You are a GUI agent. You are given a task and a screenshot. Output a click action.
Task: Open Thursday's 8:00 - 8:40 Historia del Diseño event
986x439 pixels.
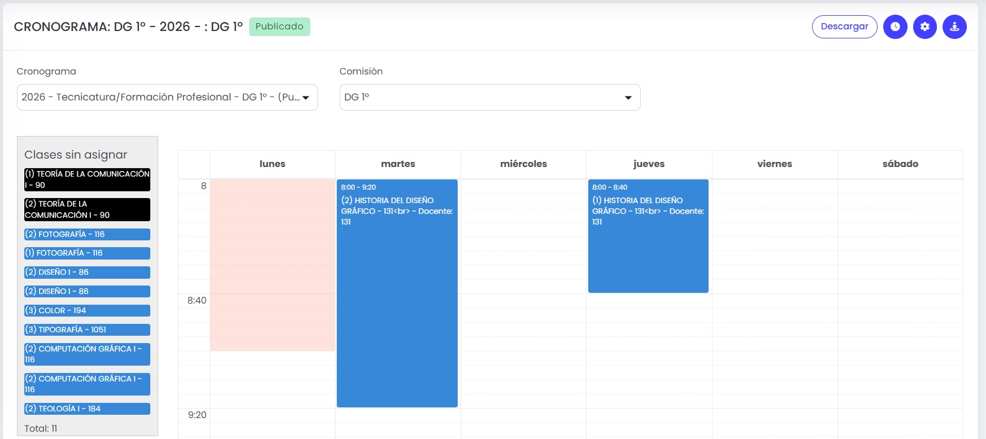tap(648, 236)
